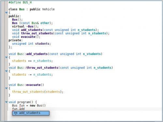Click 'void Bus::throw_out_students' definition header
163x122 pixels.
61,68
